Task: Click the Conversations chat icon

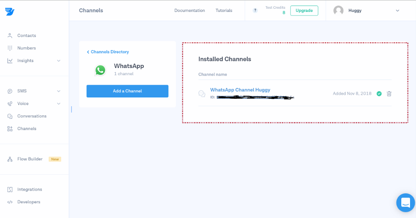Action: [x=10, y=116]
